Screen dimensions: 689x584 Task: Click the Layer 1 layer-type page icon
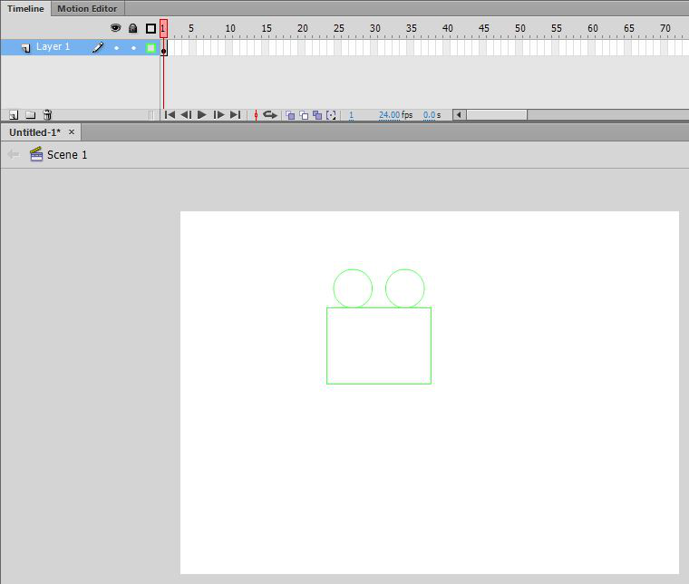26,47
